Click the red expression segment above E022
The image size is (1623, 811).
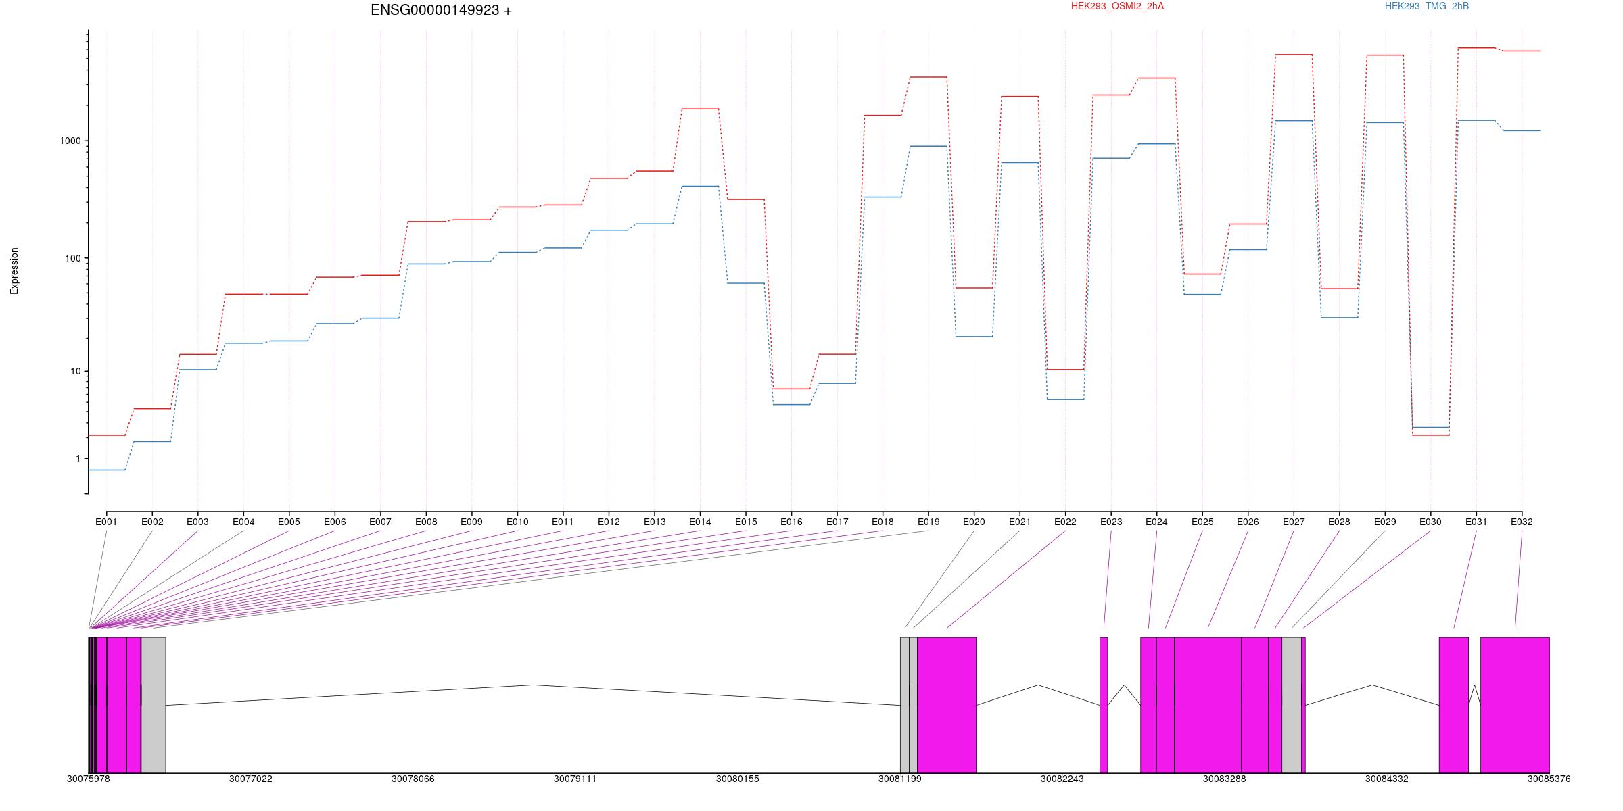1065,370
